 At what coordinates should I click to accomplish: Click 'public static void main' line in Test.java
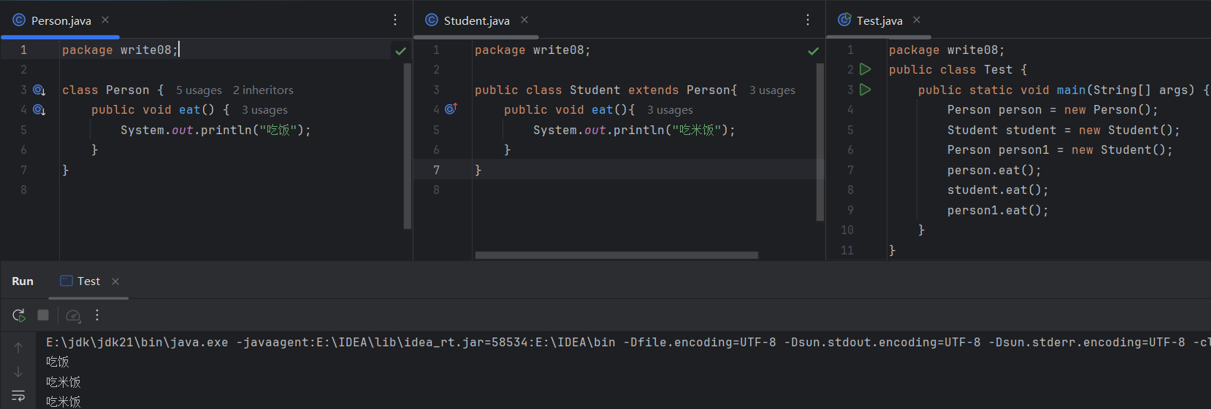(x=1063, y=90)
